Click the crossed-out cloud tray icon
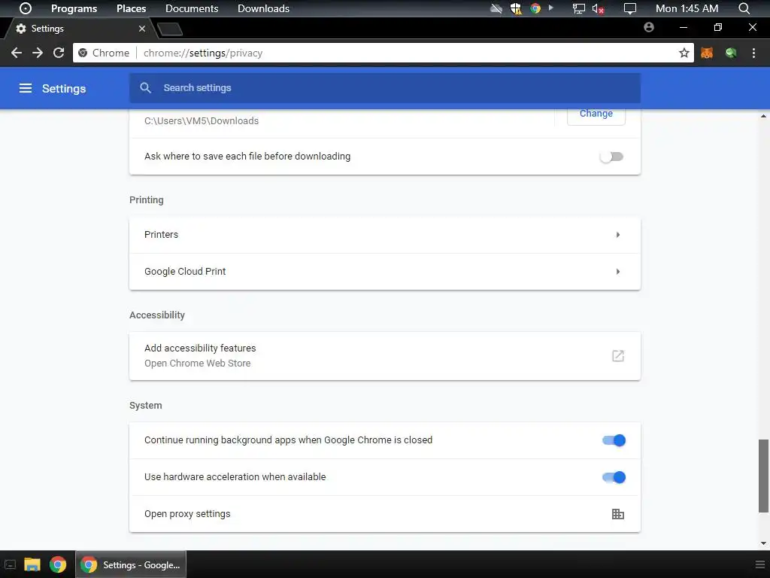The image size is (770, 578). pos(496,8)
